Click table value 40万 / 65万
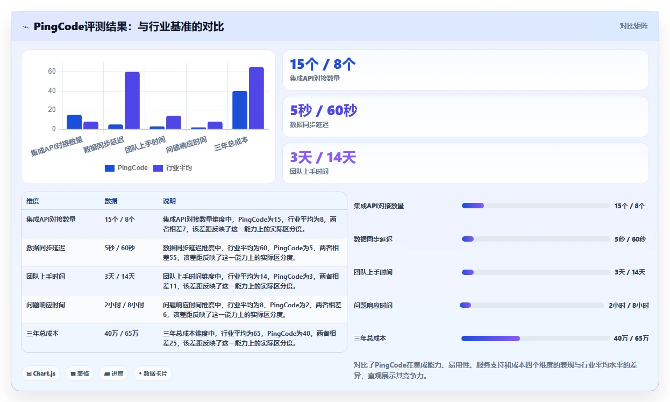 (122, 334)
